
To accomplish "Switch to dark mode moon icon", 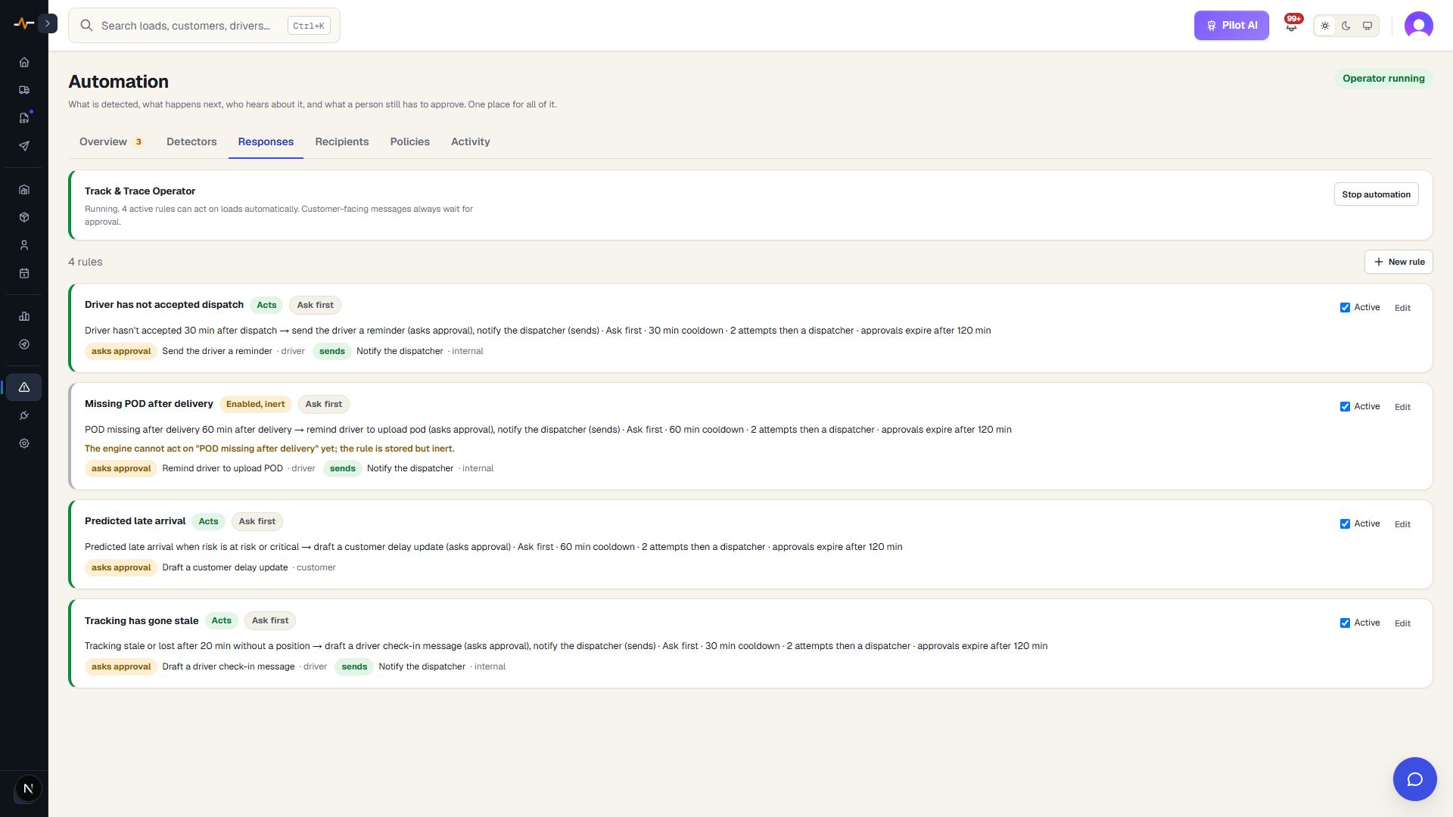I will [x=1346, y=26].
